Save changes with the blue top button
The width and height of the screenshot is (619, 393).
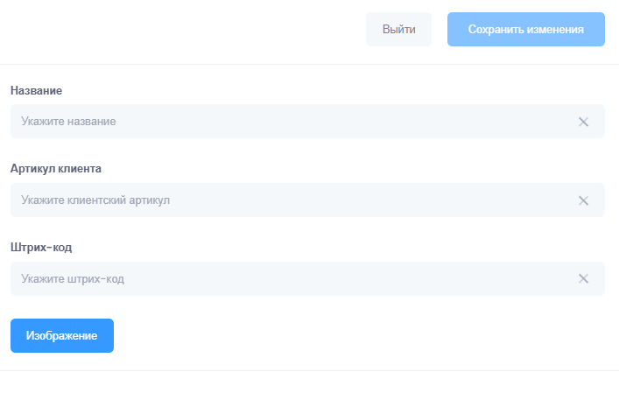pyautogui.click(x=525, y=29)
